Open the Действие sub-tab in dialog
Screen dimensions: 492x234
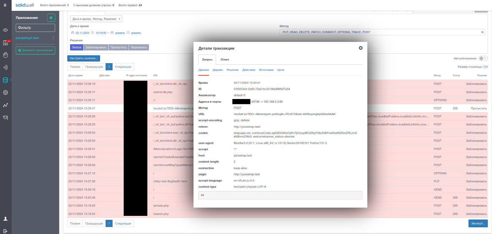tap(249, 70)
